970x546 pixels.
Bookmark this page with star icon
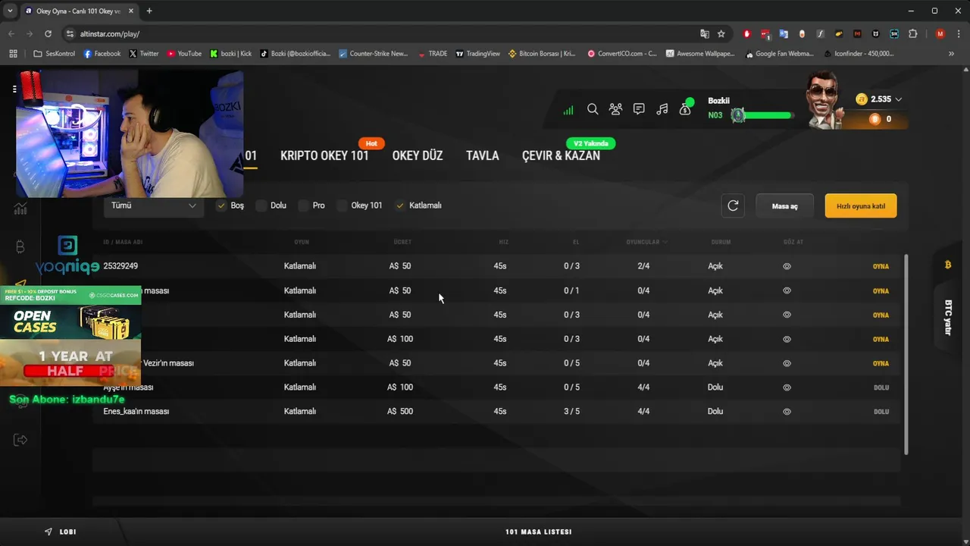coord(721,34)
